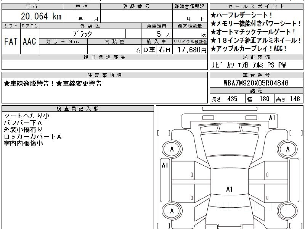Screen dimensions: 305x229
Task: Select the line ★１８インチ純正アルミホイール！
Action: point(256,40)
